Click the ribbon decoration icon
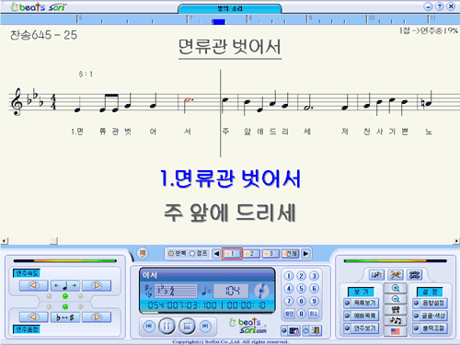The image size is (460, 345). click(x=396, y=275)
